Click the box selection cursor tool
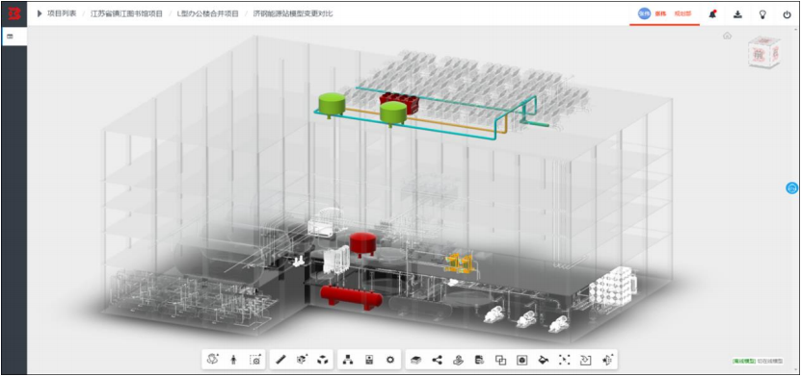 [x=564, y=360]
